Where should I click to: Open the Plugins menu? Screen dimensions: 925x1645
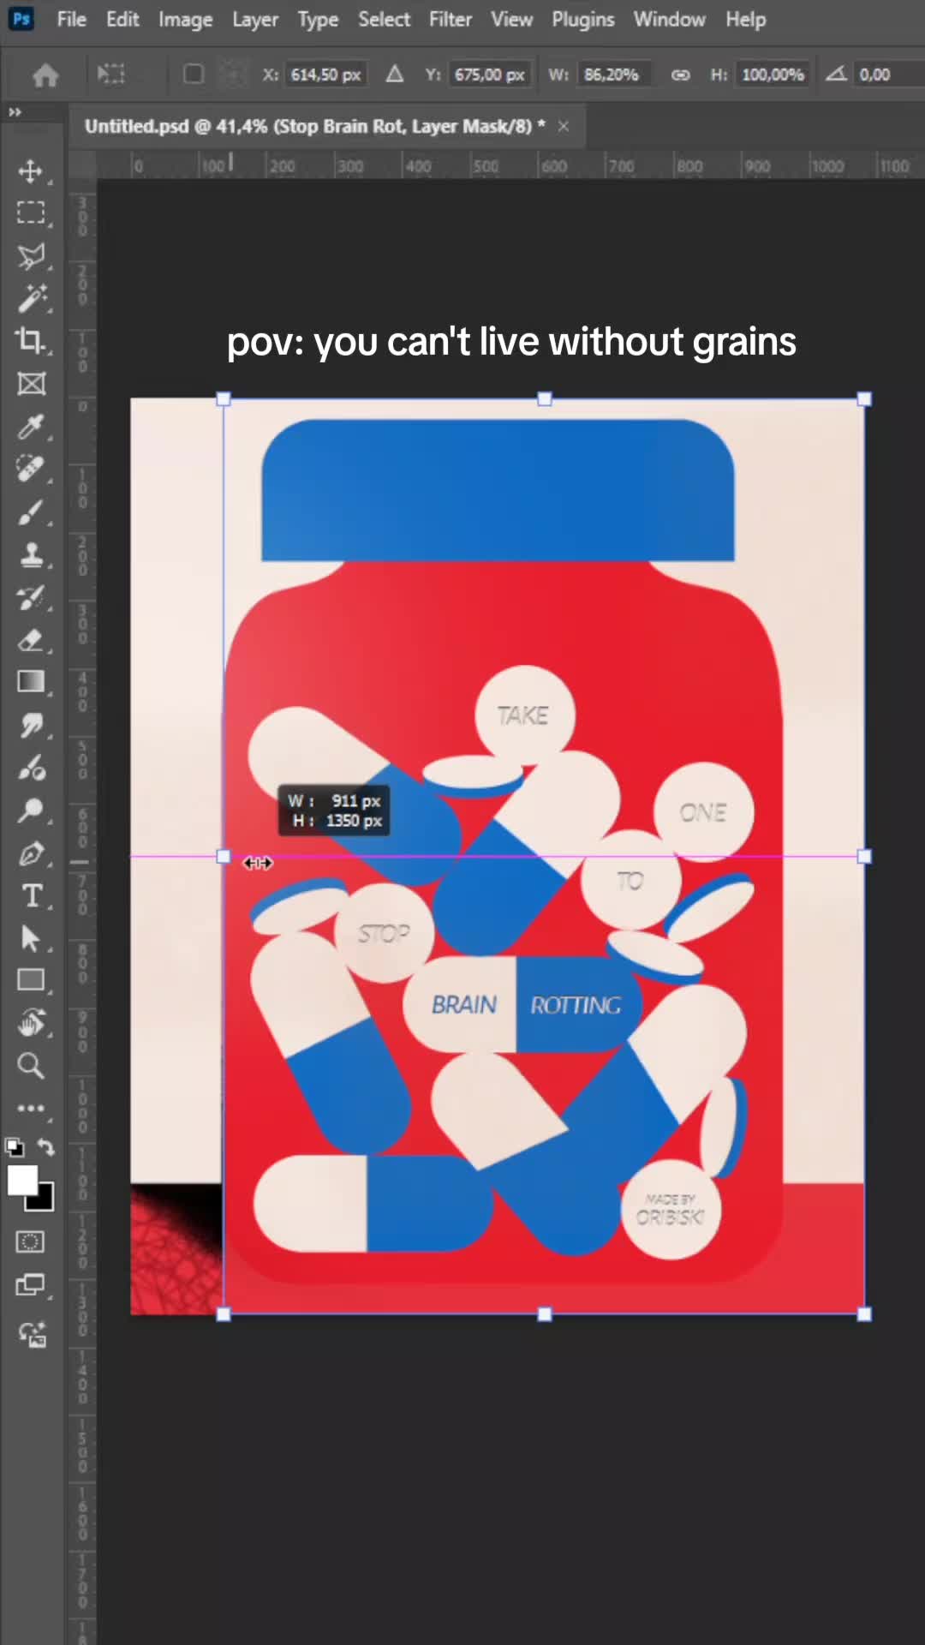click(582, 19)
